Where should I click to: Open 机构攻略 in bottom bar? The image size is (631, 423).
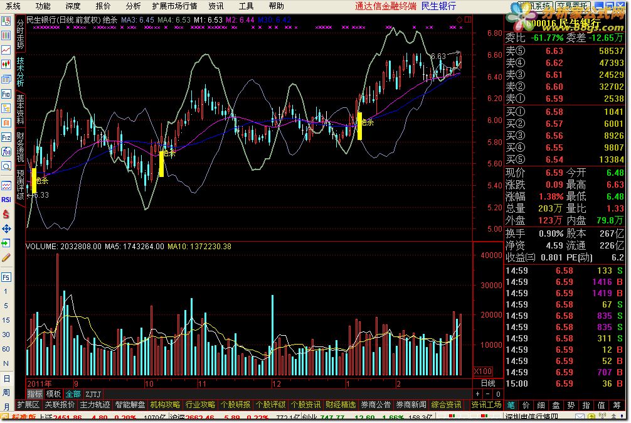(x=165, y=405)
